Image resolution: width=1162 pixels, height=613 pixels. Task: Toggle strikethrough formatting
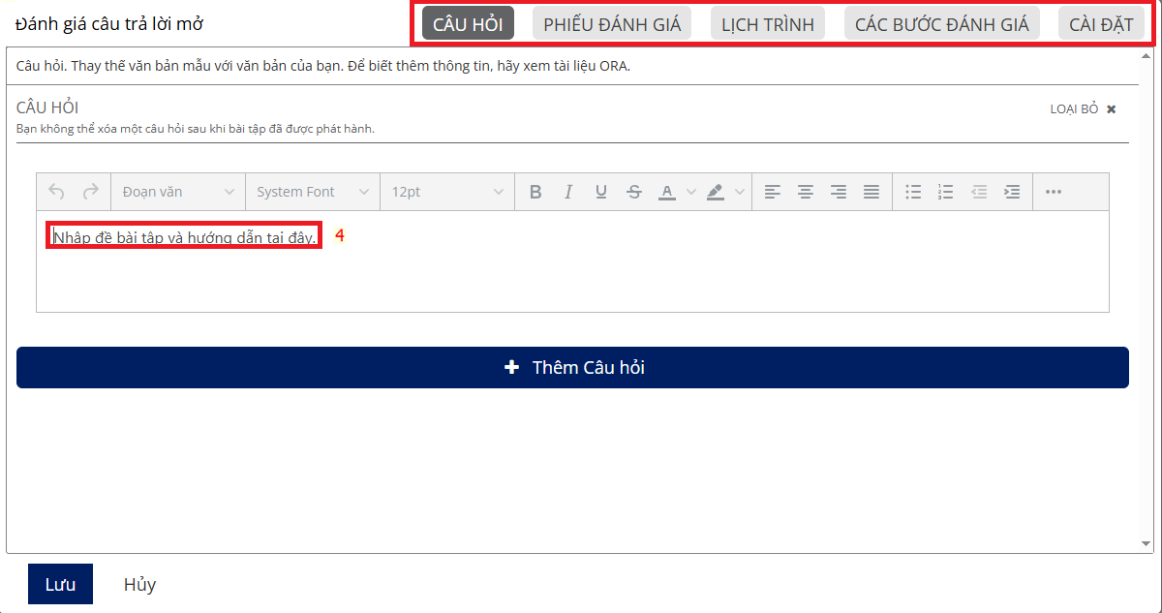coord(634,192)
